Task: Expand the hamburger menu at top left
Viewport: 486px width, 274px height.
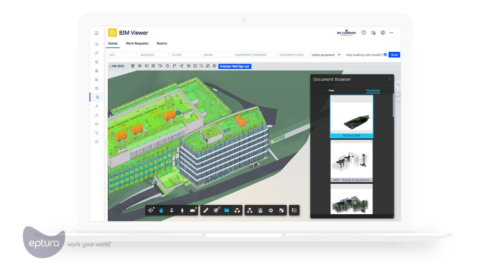Action: pos(96,33)
